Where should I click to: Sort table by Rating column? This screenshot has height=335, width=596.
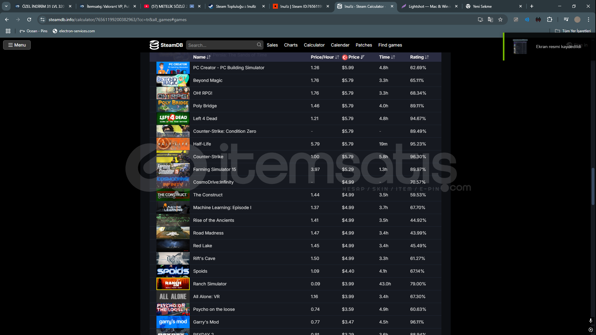pos(419,57)
